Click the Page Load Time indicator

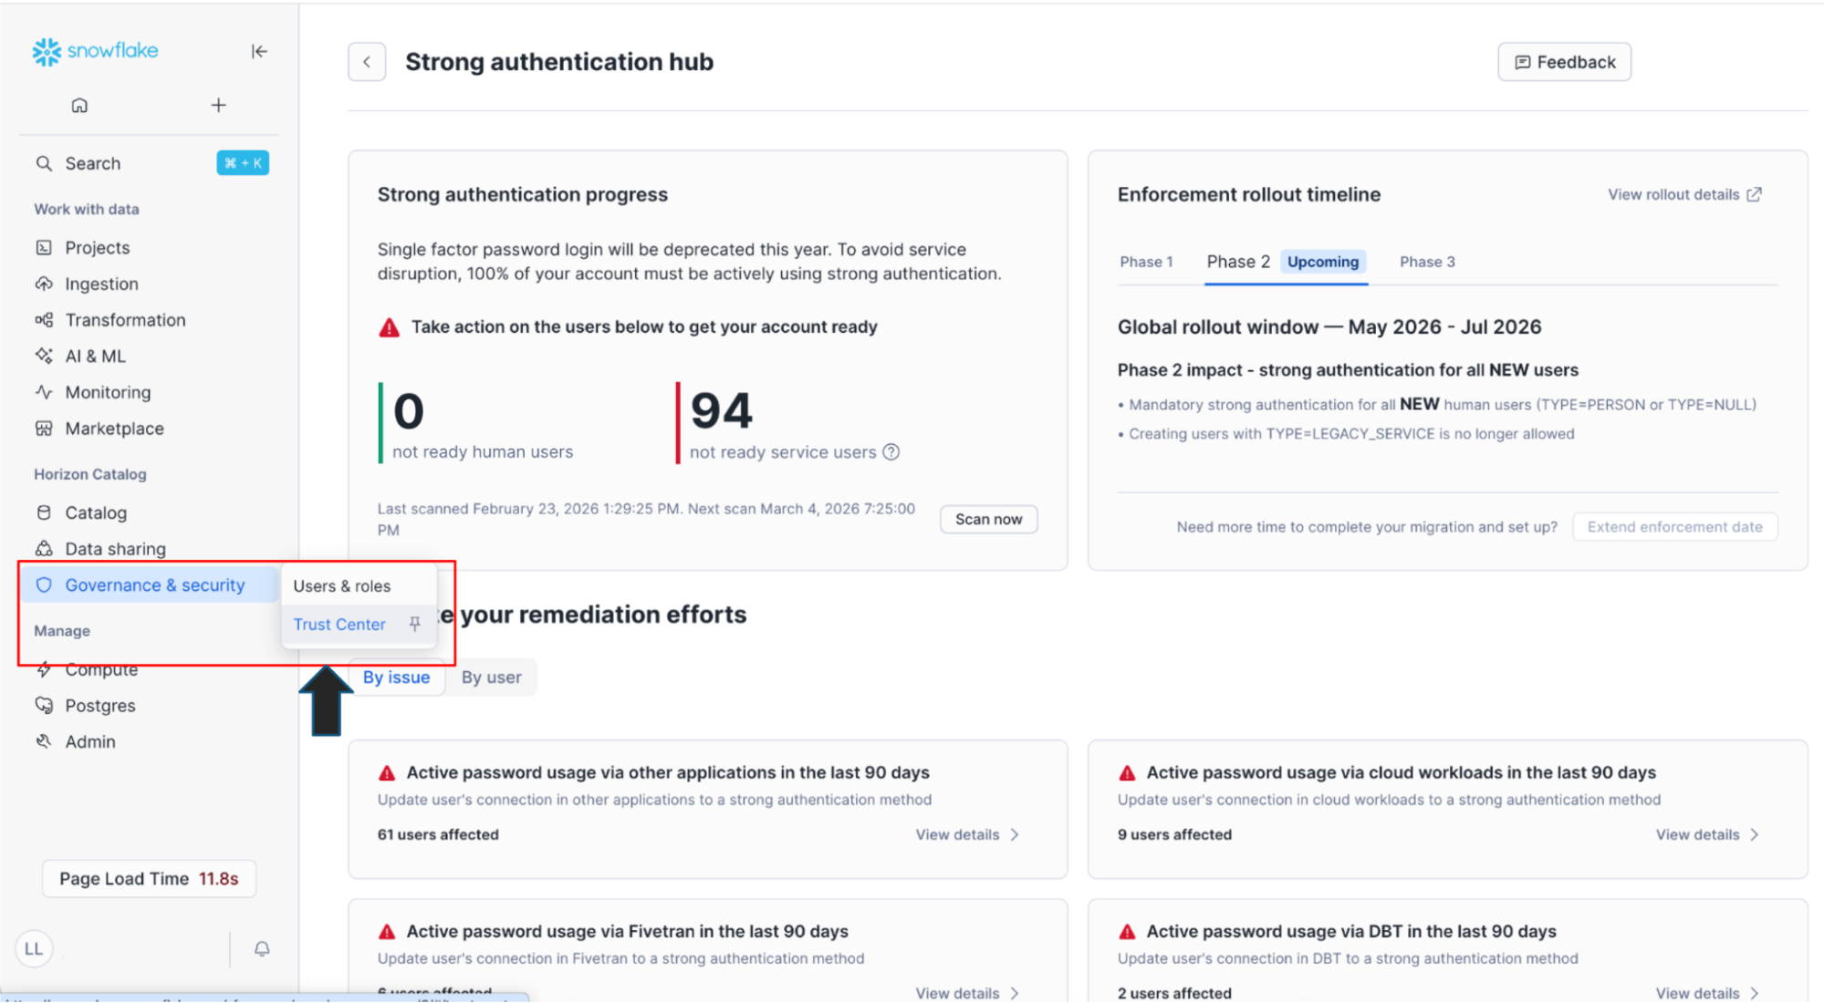click(x=148, y=878)
